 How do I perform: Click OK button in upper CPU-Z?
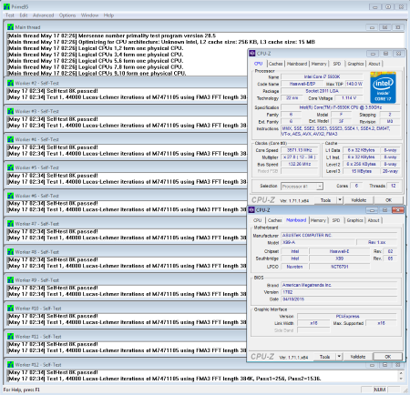(x=388, y=200)
